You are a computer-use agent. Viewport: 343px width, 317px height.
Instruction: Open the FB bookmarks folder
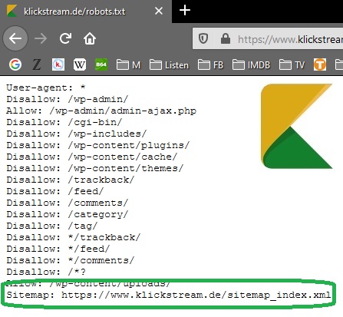[210, 65]
